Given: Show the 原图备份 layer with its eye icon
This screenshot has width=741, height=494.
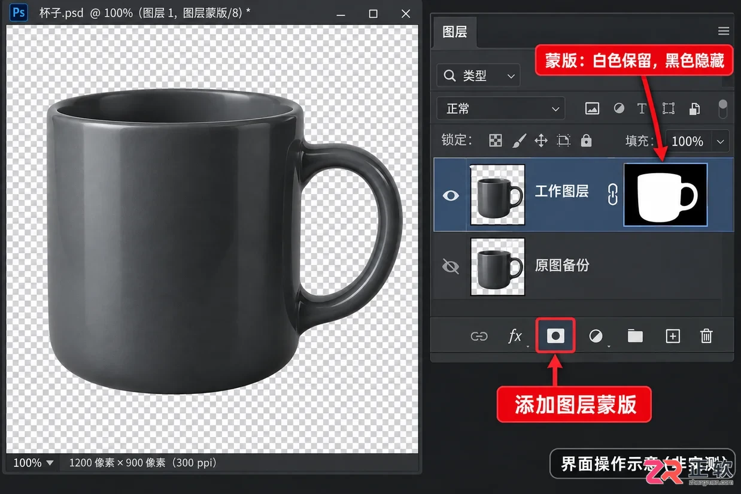Looking at the screenshot, I should (x=450, y=266).
